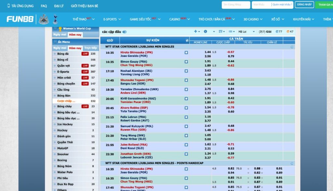This screenshot has height=191, width=333.
Task: Click the header star icon in Sự Kiện column
Action: [x=187, y=40]
